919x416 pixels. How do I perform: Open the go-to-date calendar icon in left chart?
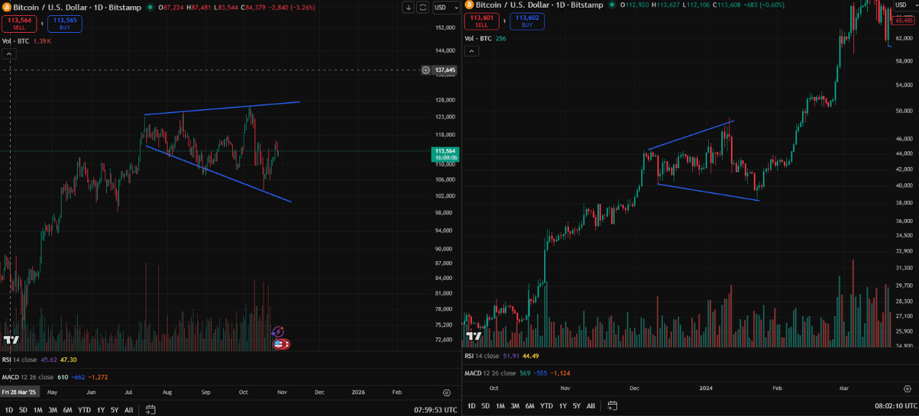pyautogui.click(x=150, y=410)
